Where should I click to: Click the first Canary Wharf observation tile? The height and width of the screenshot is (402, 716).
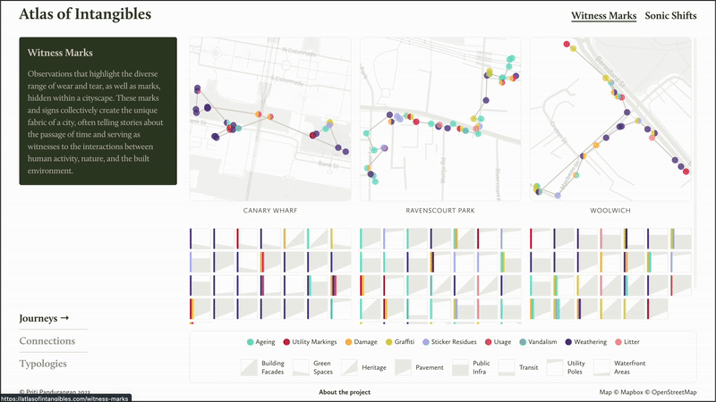[x=200, y=239]
